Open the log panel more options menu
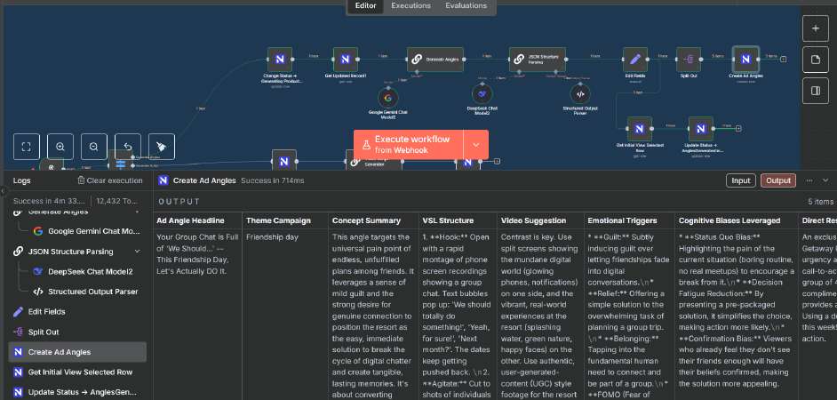 (809, 180)
